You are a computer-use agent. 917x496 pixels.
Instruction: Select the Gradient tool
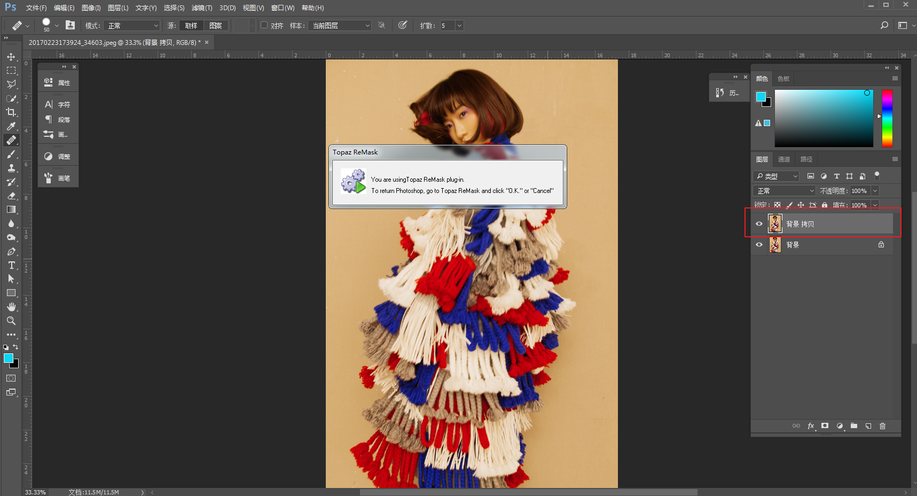point(11,210)
